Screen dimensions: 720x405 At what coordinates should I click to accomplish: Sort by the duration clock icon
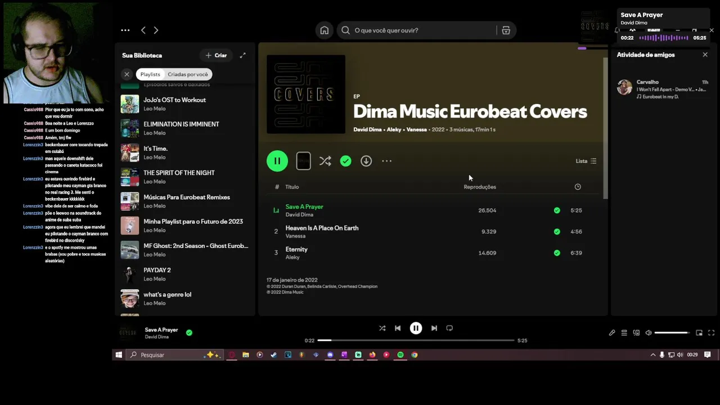(x=578, y=187)
